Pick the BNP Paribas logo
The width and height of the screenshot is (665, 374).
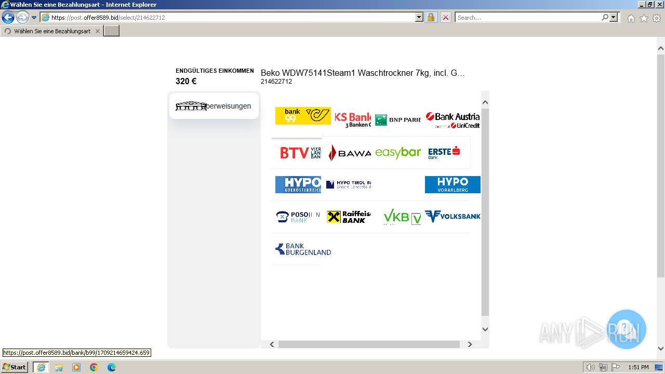pyautogui.click(x=398, y=120)
